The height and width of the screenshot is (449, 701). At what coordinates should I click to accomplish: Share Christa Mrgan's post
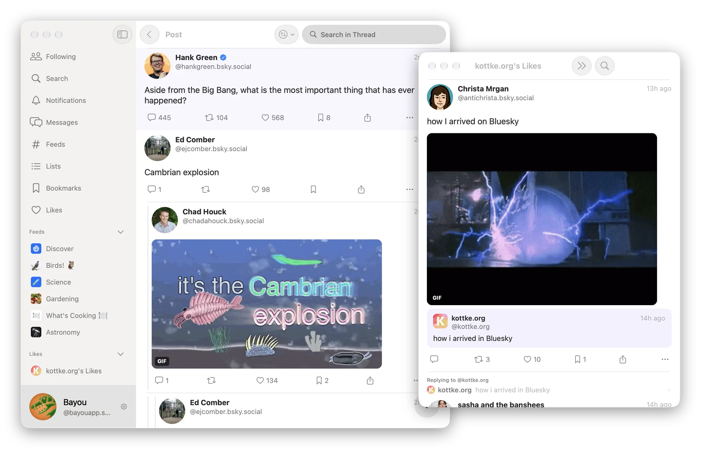point(623,359)
